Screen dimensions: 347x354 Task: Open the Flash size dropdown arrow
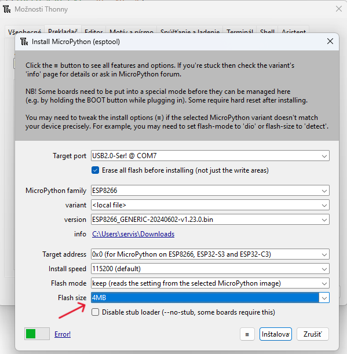tap(324, 298)
